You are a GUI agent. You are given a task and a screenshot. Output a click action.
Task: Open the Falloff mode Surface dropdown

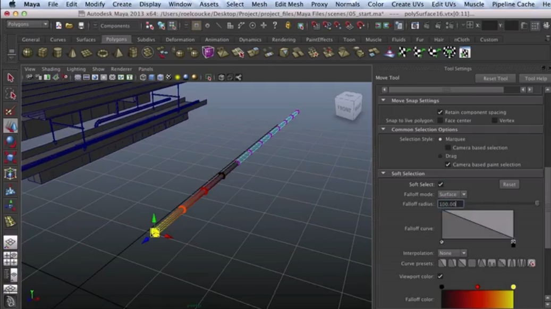tap(452, 195)
